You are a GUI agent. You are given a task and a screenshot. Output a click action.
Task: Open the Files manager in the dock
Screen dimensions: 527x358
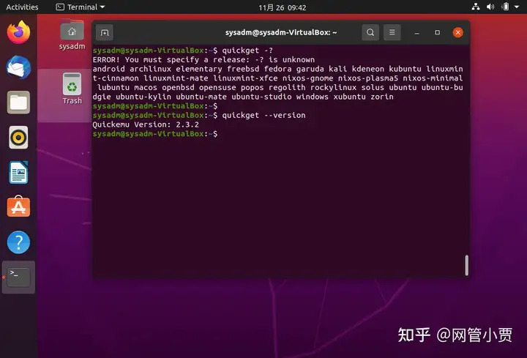[x=18, y=102]
